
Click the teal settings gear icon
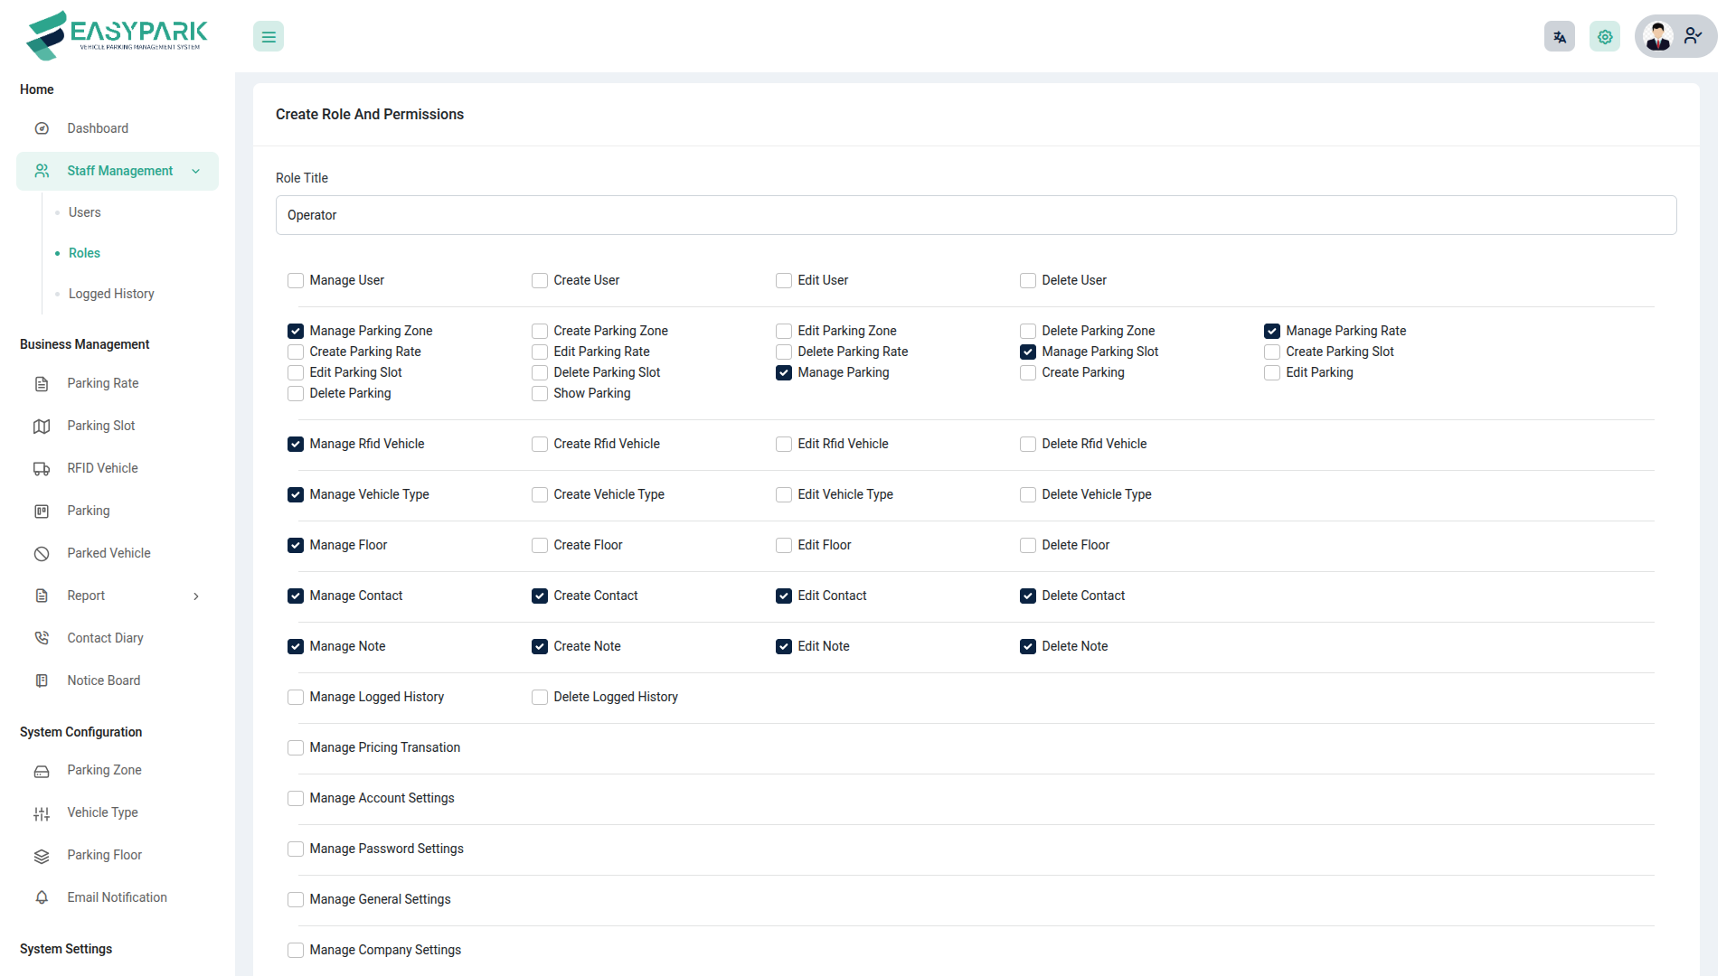[x=1605, y=37]
